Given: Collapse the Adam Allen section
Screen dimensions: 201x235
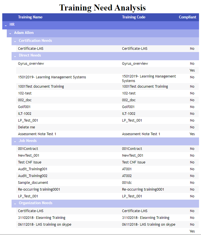Looking at the screenshot, I should [x=10, y=33].
